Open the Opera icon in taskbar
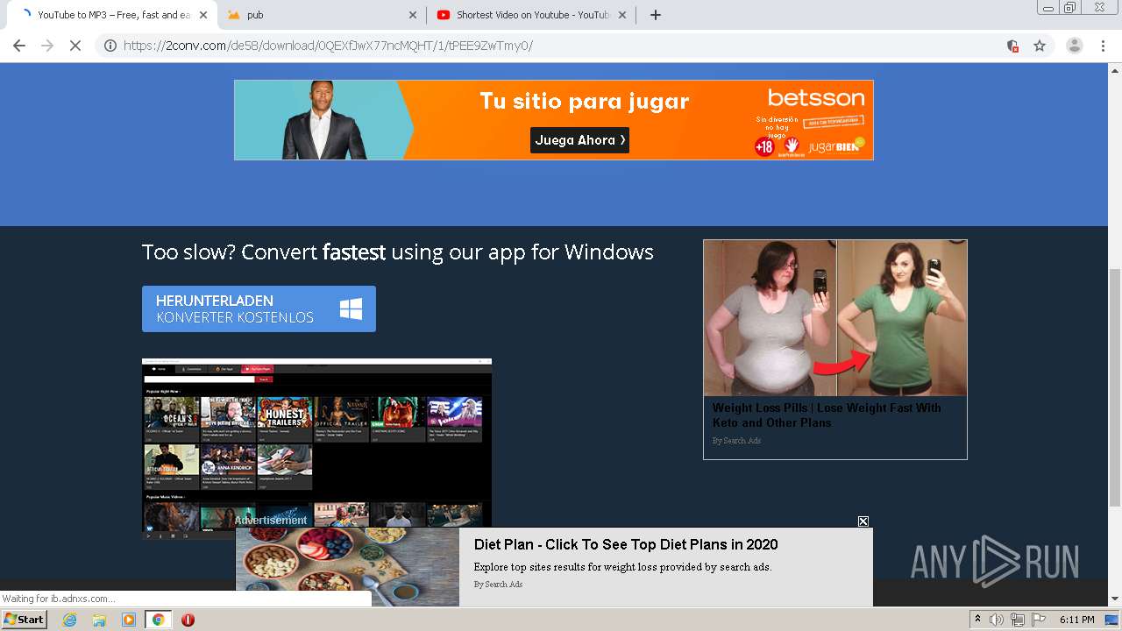 tap(188, 620)
